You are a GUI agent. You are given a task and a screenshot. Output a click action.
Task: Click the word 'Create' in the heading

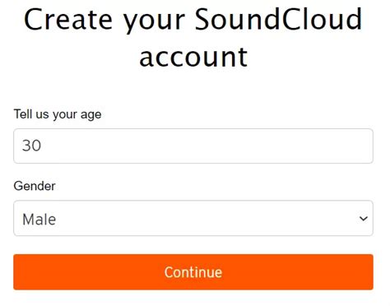point(68,20)
